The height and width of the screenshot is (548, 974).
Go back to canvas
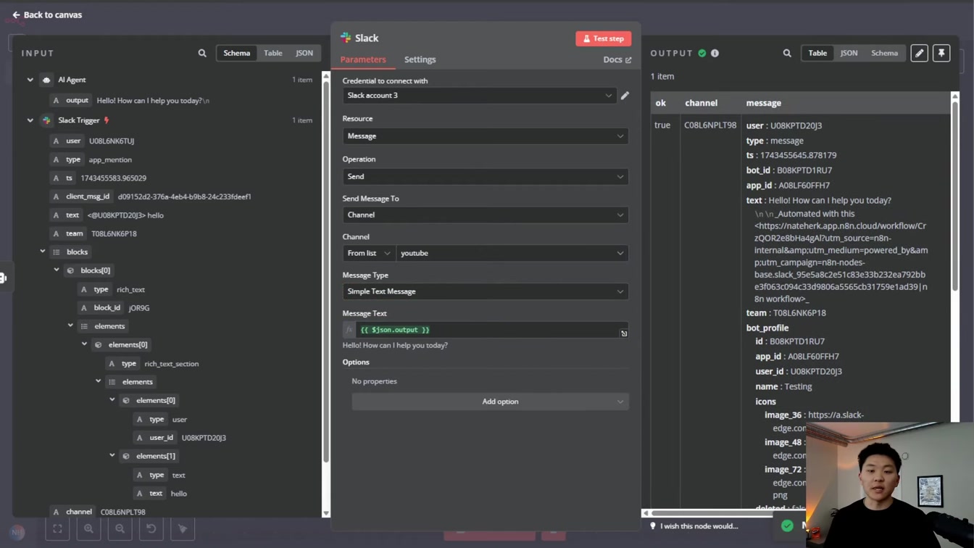pos(47,14)
